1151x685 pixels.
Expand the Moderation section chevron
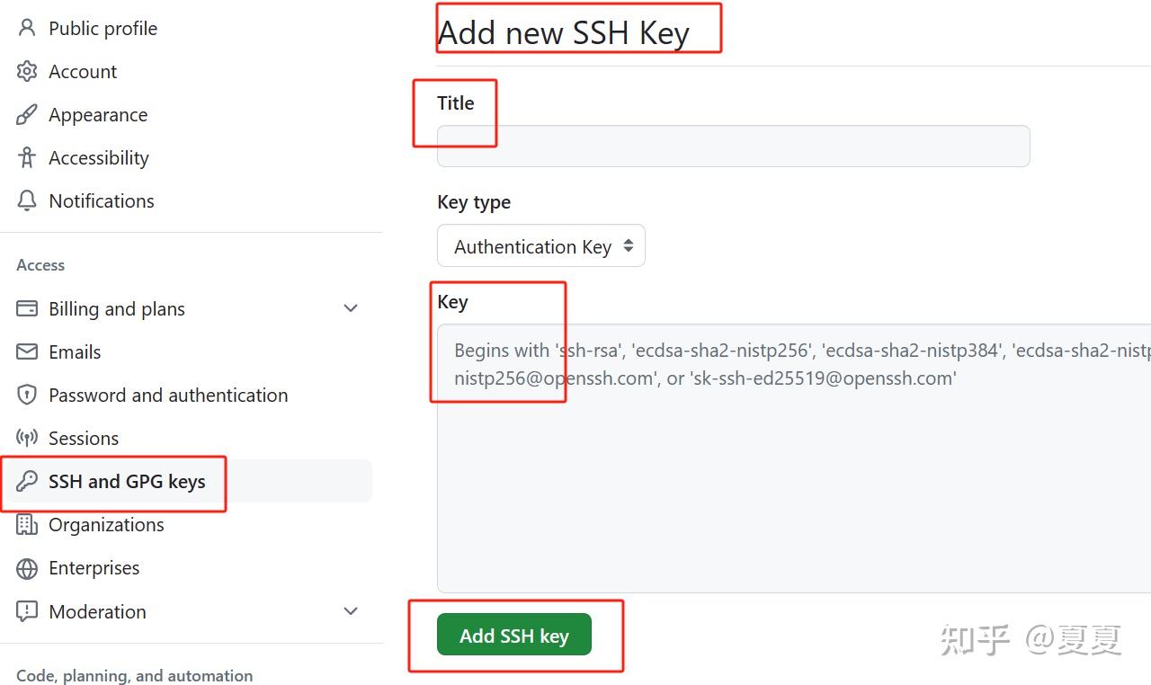coord(351,611)
